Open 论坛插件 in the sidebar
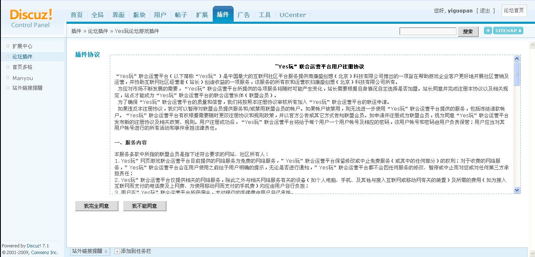The image size is (535, 257). pos(22,57)
